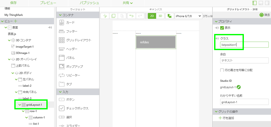
Task: Collapse the グリッドの操作 section
Action: point(216,112)
